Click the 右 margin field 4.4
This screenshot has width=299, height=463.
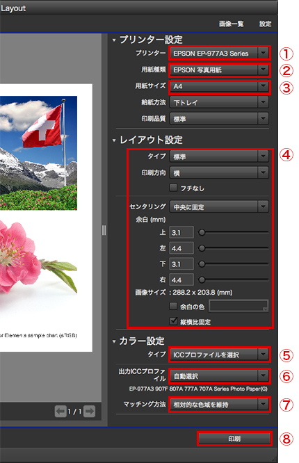181,279
